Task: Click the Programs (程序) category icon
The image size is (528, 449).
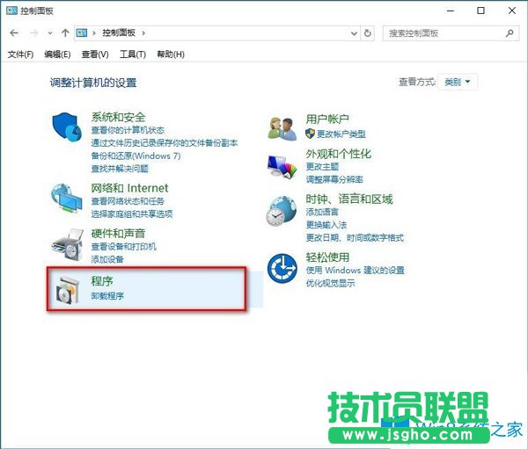Action: click(x=68, y=291)
